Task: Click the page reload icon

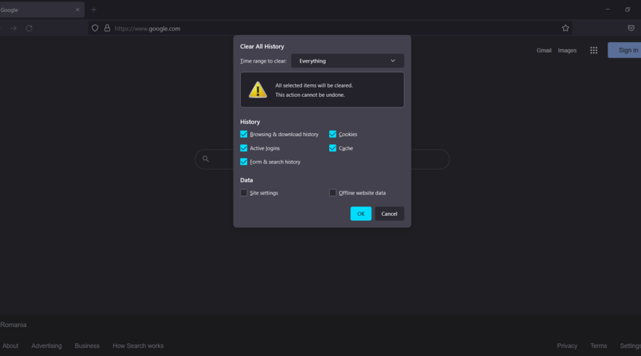Action: pos(29,28)
